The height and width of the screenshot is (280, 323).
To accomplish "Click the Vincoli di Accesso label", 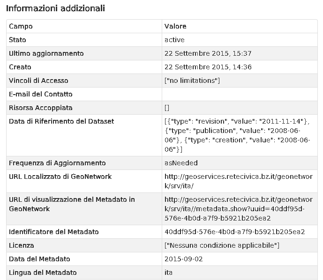I will click(38, 81).
